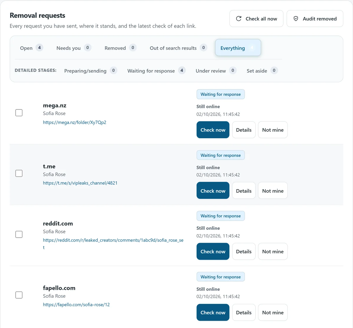Click Still online status for reddit.com

click(208, 228)
